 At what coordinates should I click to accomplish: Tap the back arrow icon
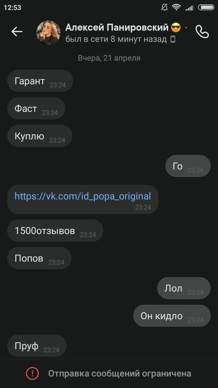17,32
